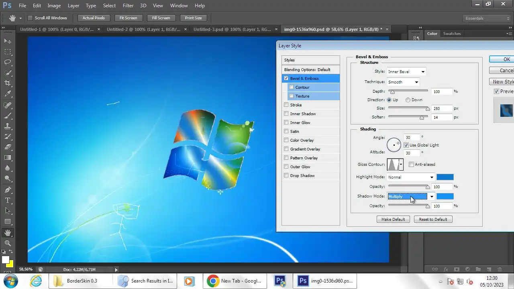Switch to the Swatches panel tab
The image size is (514, 289).
click(x=452, y=33)
